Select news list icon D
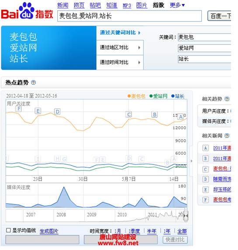Screen dimensions: 238x250 click(205, 179)
